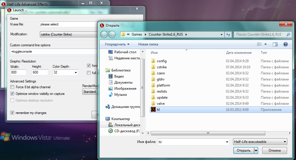
Task: Click the CD drive (CD-дисковод) icon
Action: click(111, 131)
